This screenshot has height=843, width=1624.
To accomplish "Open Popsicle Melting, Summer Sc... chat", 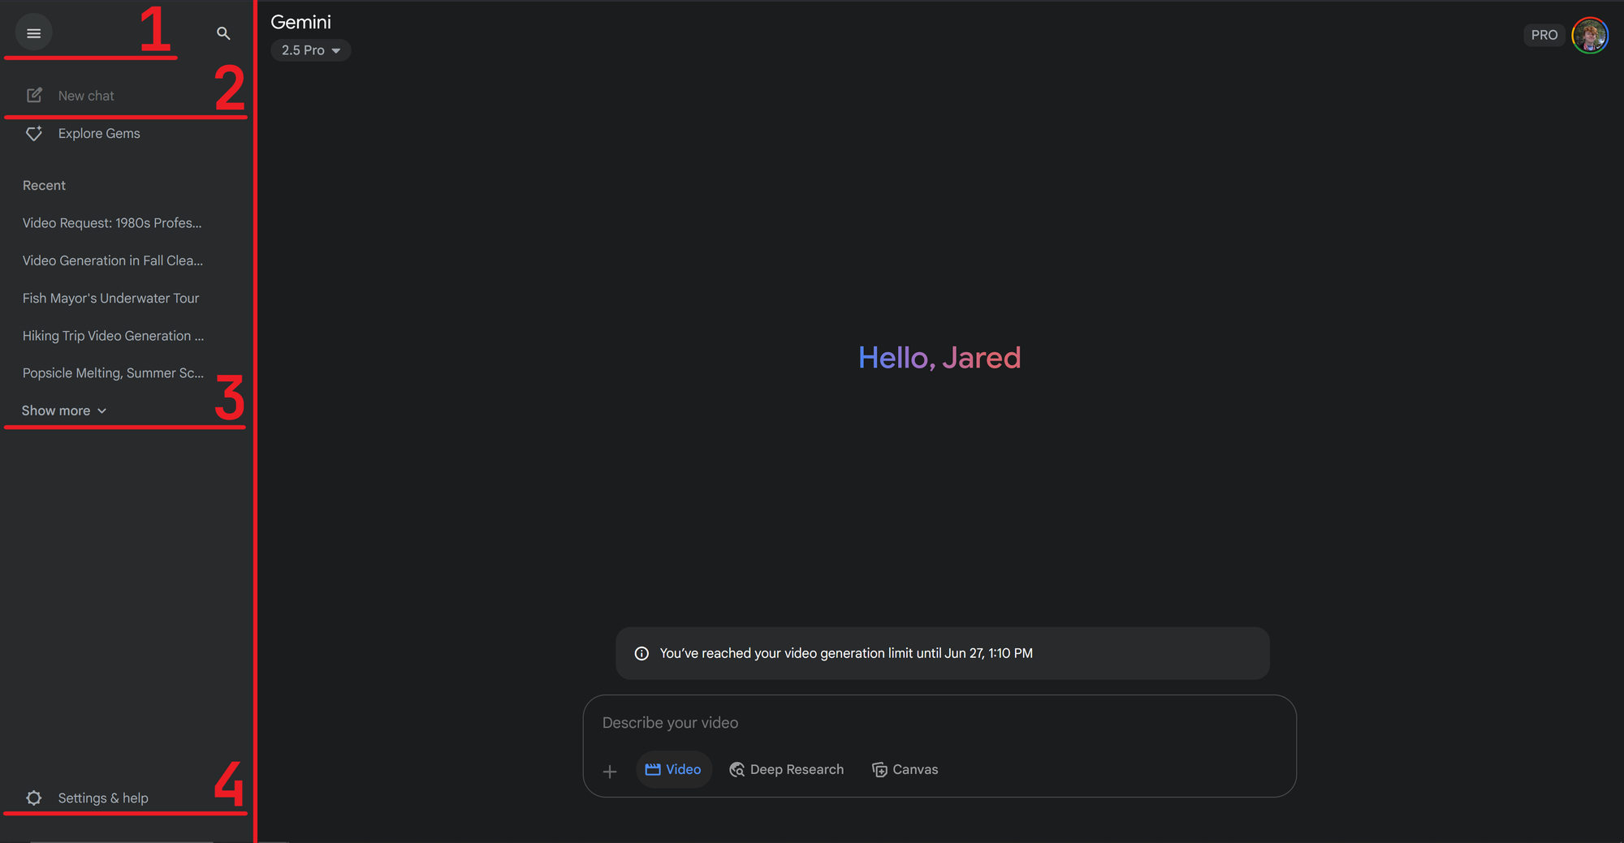I will coord(113,373).
